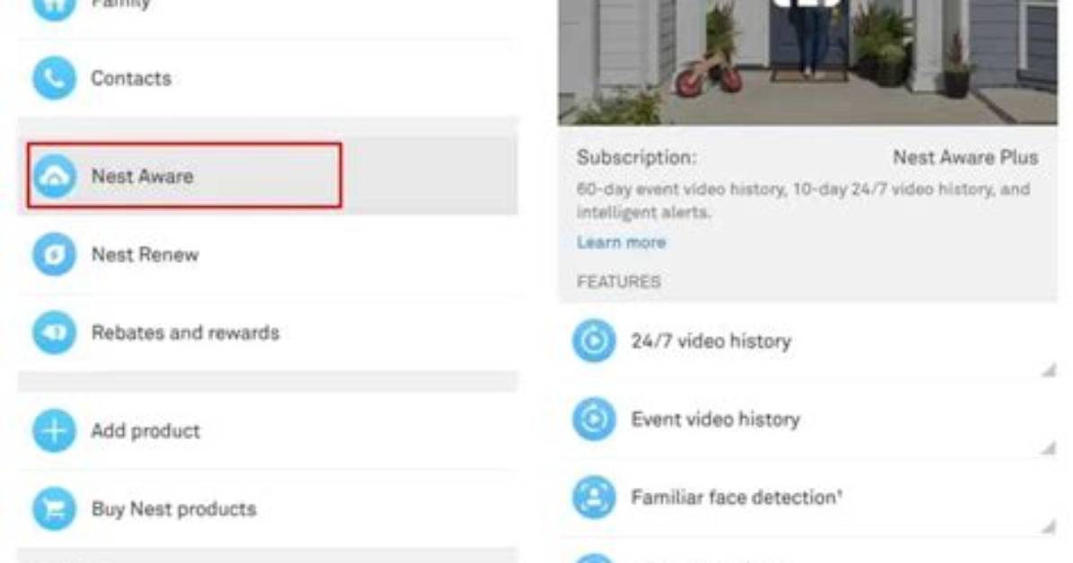Image resolution: width=1073 pixels, height=563 pixels.
Task: Click the Nest Renew leaf icon
Action: click(54, 255)
